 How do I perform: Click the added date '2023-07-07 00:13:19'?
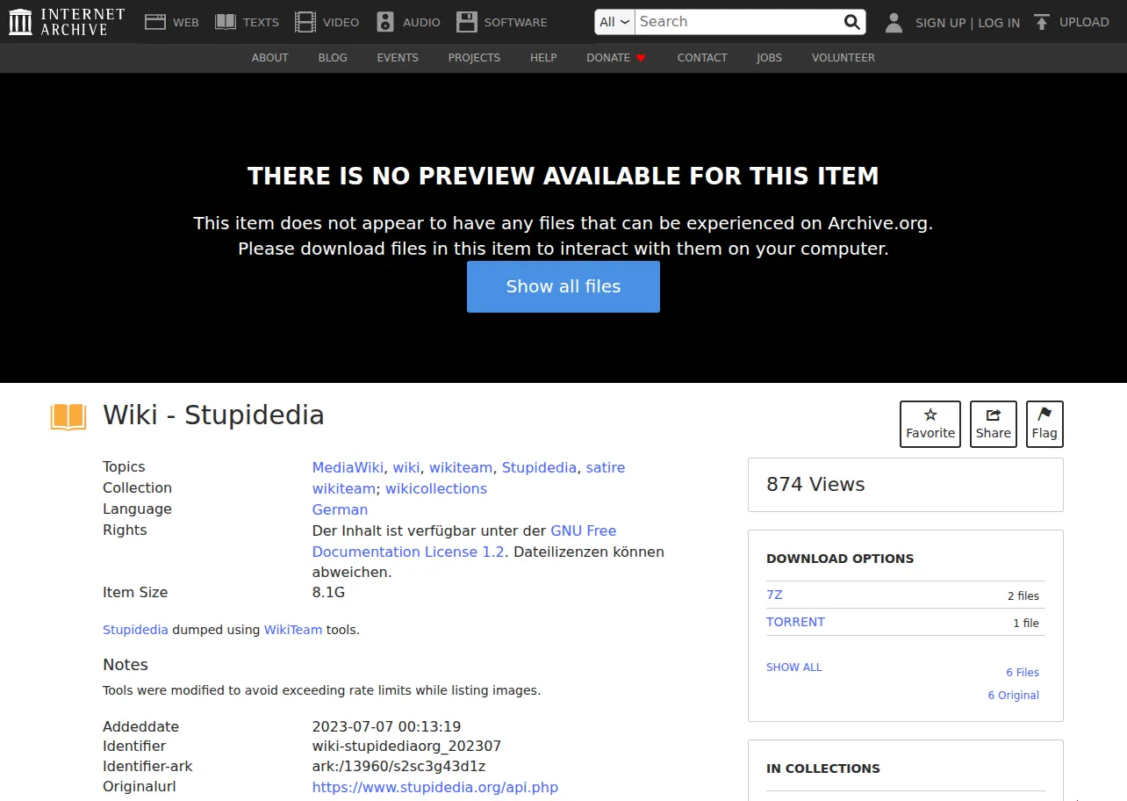(x=386, y=727)
